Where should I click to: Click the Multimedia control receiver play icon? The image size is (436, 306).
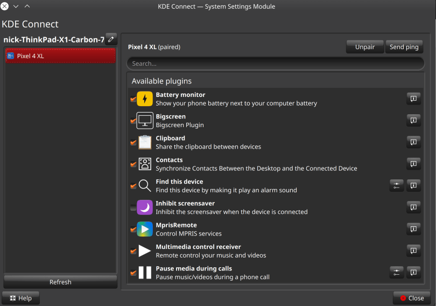click(x=145, y=251)
